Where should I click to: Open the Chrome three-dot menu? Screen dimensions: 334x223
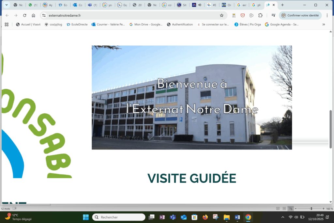[x=327, y=15]
